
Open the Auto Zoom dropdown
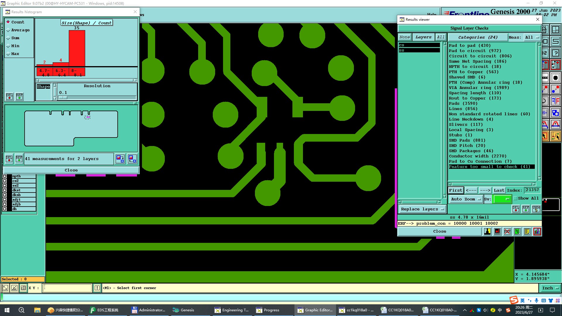[x=466, y=199]
